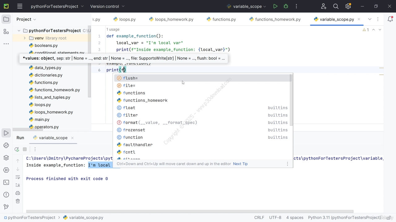Click the Next Tip link

240,164
